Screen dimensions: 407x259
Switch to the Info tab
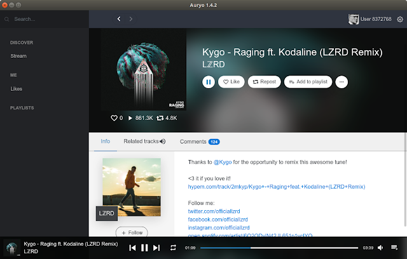pyautogui.click(x=106, y=142)
